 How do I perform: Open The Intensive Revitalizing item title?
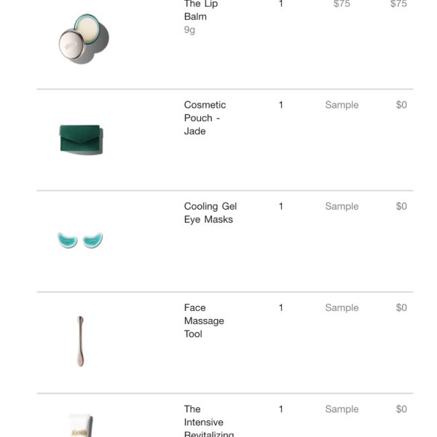coord(209,420)
